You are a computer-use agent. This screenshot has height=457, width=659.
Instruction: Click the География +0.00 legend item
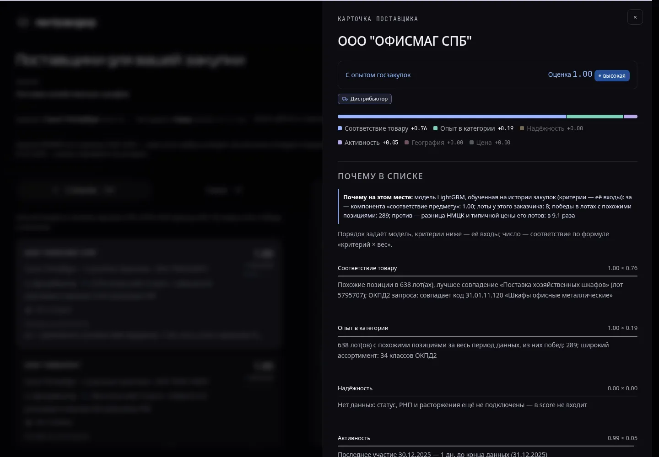click(434, 143)
